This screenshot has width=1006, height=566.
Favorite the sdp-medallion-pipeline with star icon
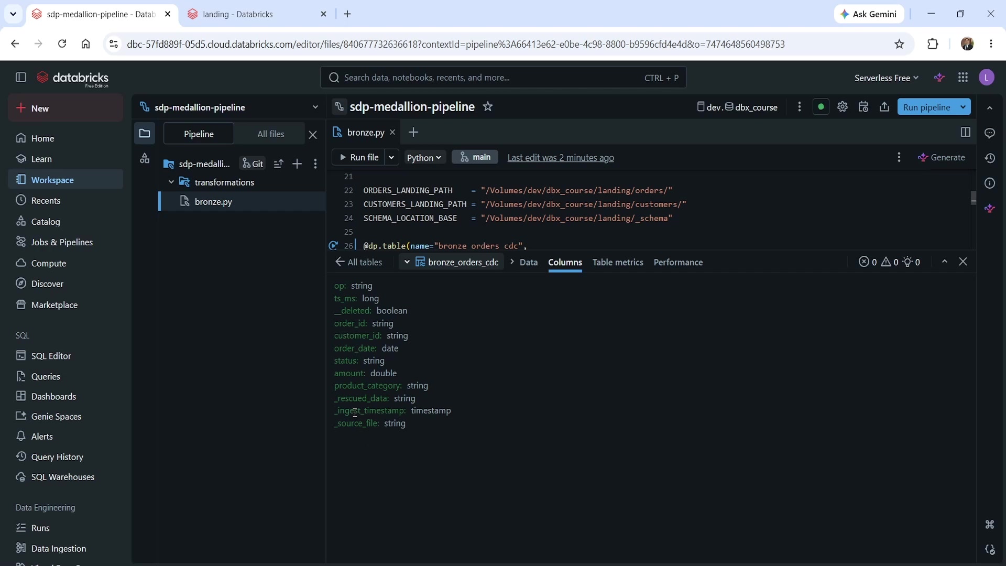tap(488, 107)
